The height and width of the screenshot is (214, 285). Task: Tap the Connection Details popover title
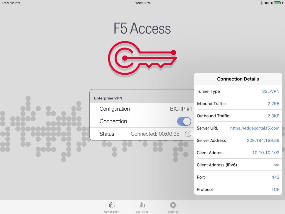[x=238, y=79]
